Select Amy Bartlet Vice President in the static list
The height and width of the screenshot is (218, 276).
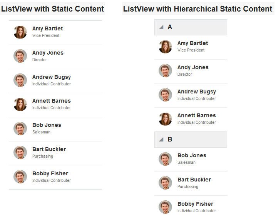[x=55, y=33]
